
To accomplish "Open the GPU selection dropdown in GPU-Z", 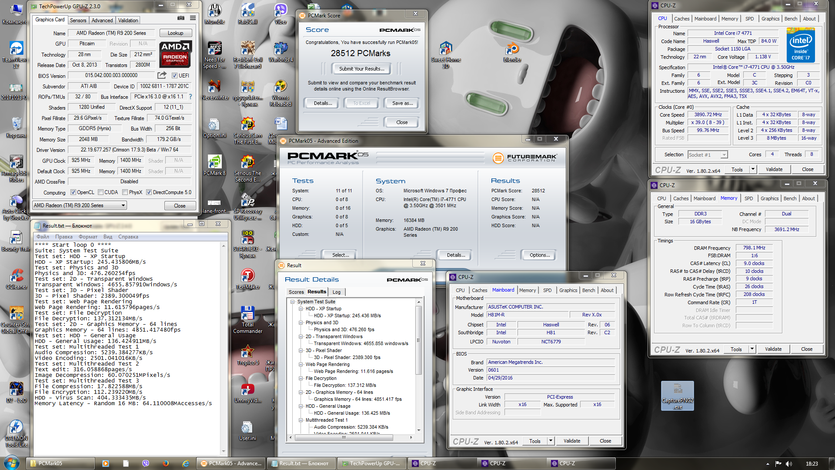I will click(80, 205).
